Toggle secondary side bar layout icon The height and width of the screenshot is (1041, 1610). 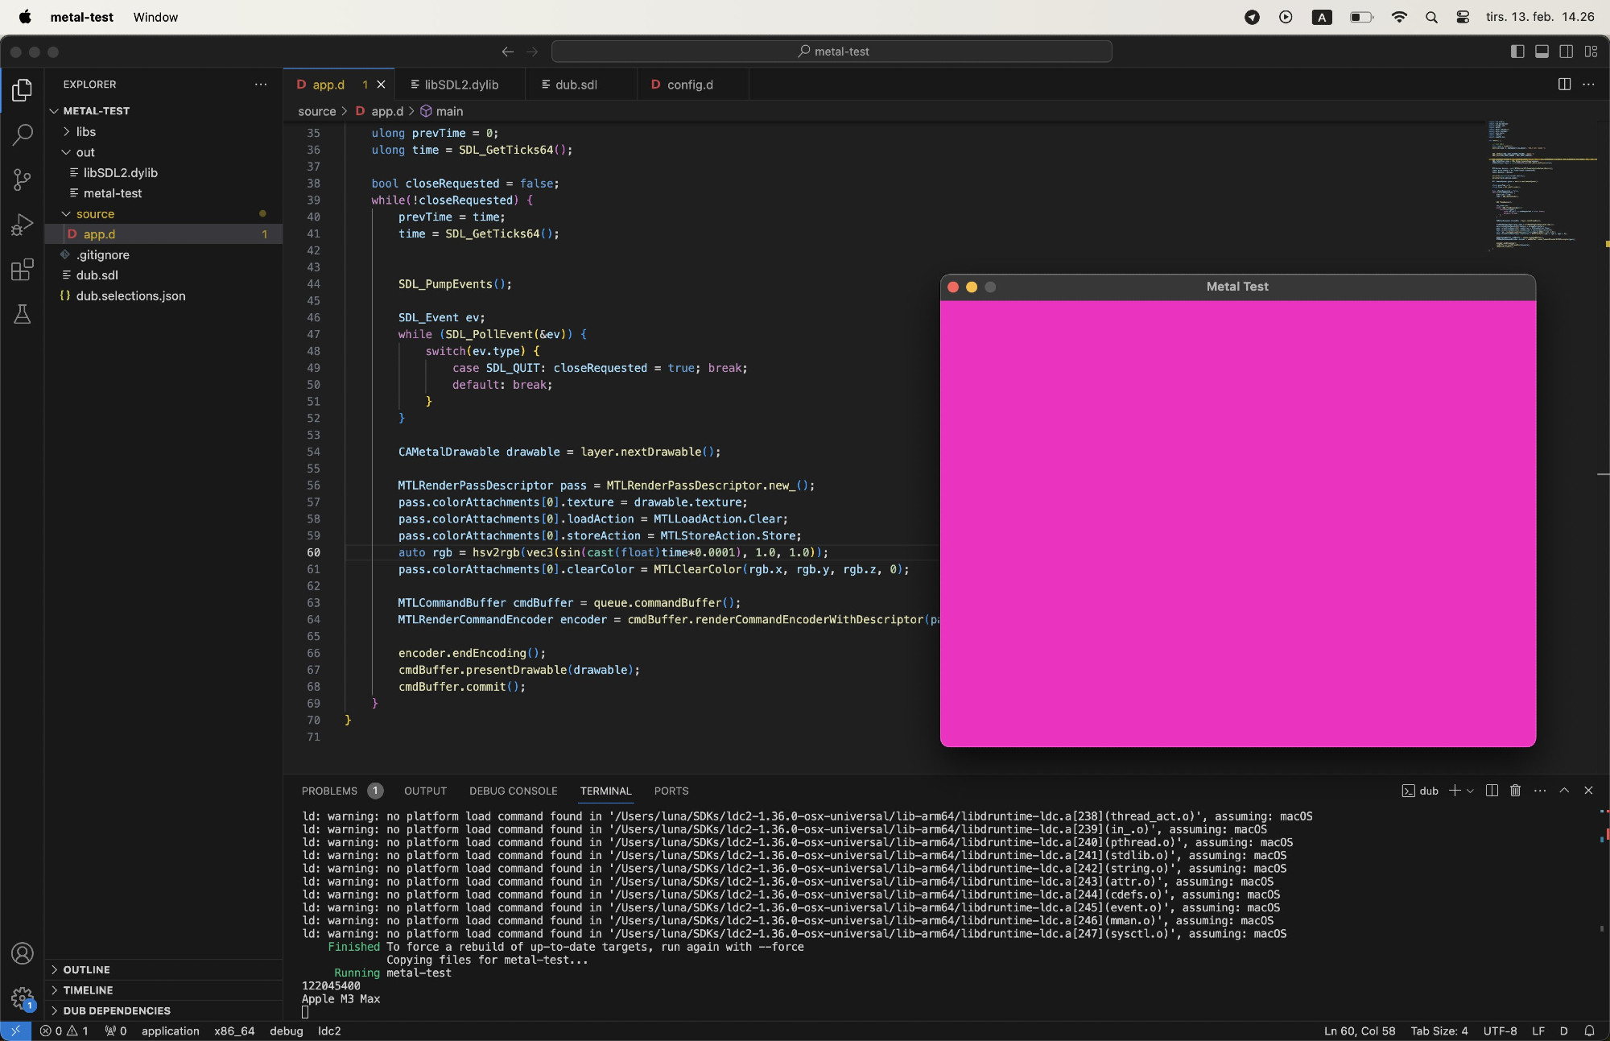coord(1566,52)
